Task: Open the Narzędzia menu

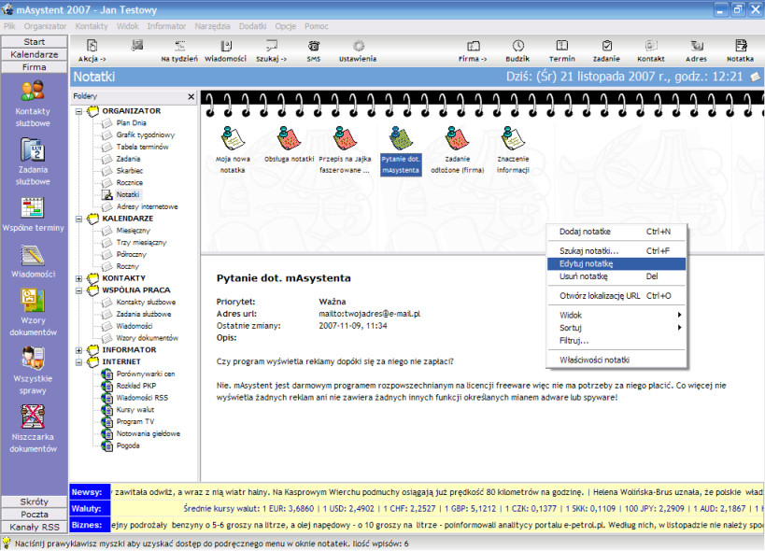Action: [212, 26]
